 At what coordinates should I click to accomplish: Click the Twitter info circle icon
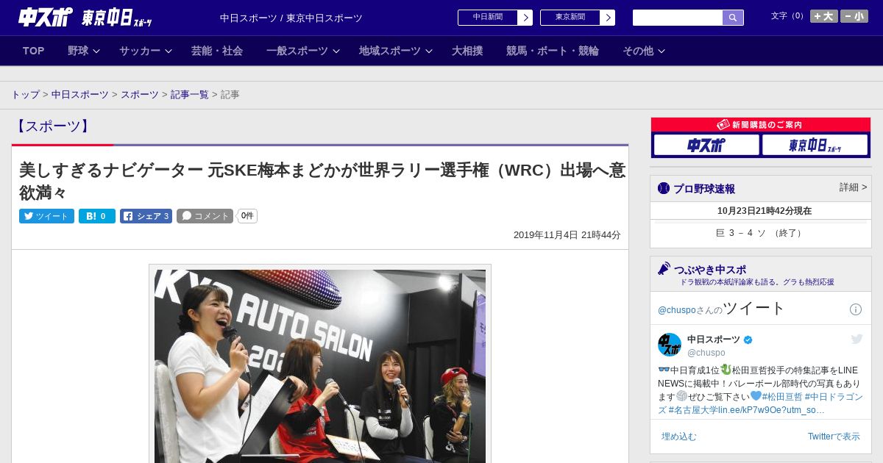(856, 309)
